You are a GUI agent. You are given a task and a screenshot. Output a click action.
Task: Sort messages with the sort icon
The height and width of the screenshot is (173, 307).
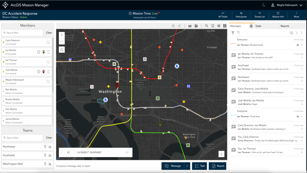[x=238, y=33]
